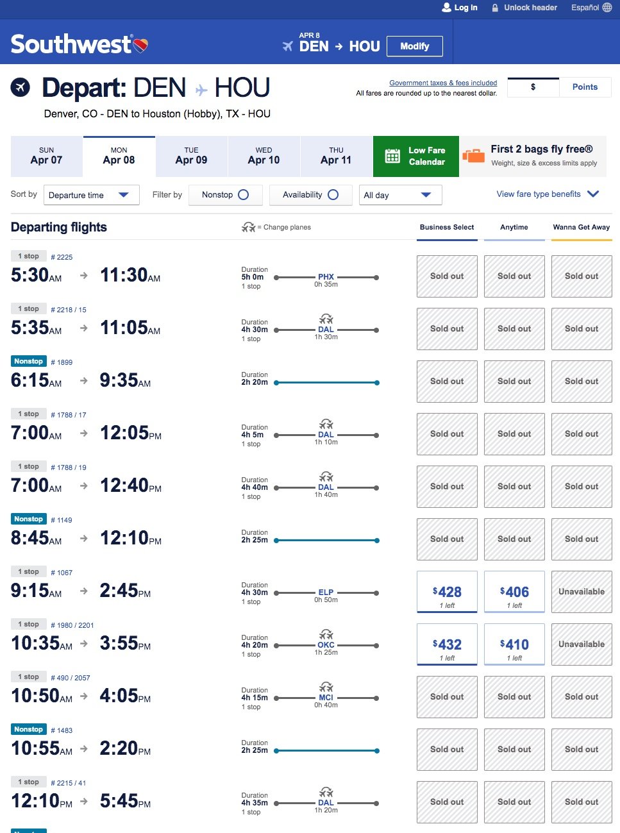Click the Modify button
Viewport: 620px width, 833px height.
tap(415, 46)
